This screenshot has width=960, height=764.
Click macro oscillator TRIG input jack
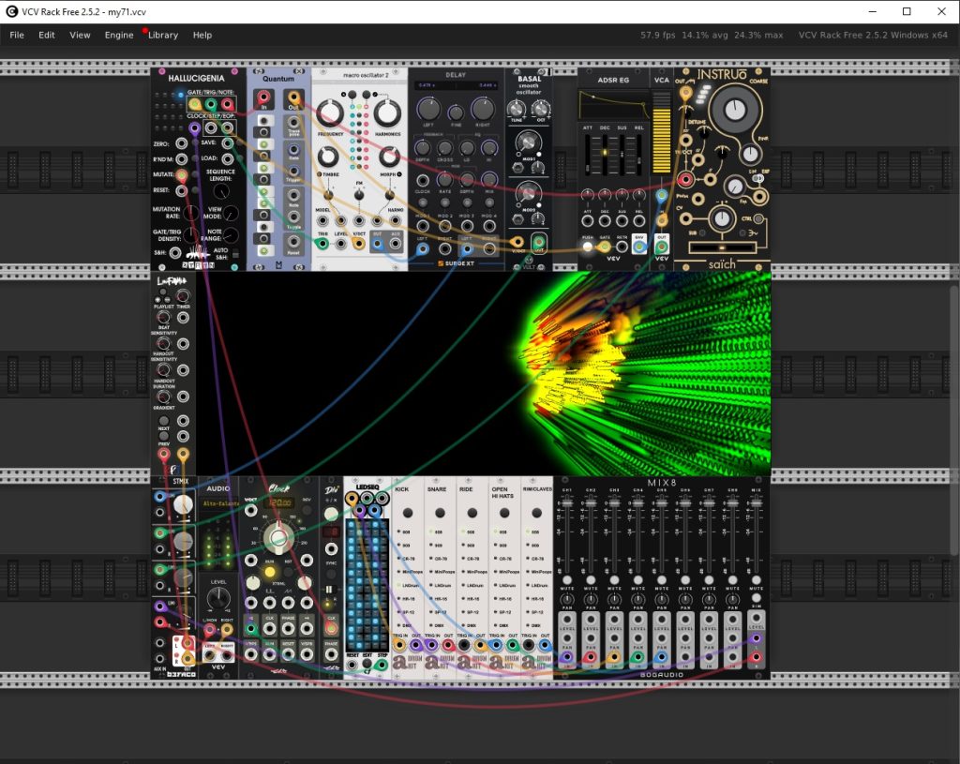[322, 244]
